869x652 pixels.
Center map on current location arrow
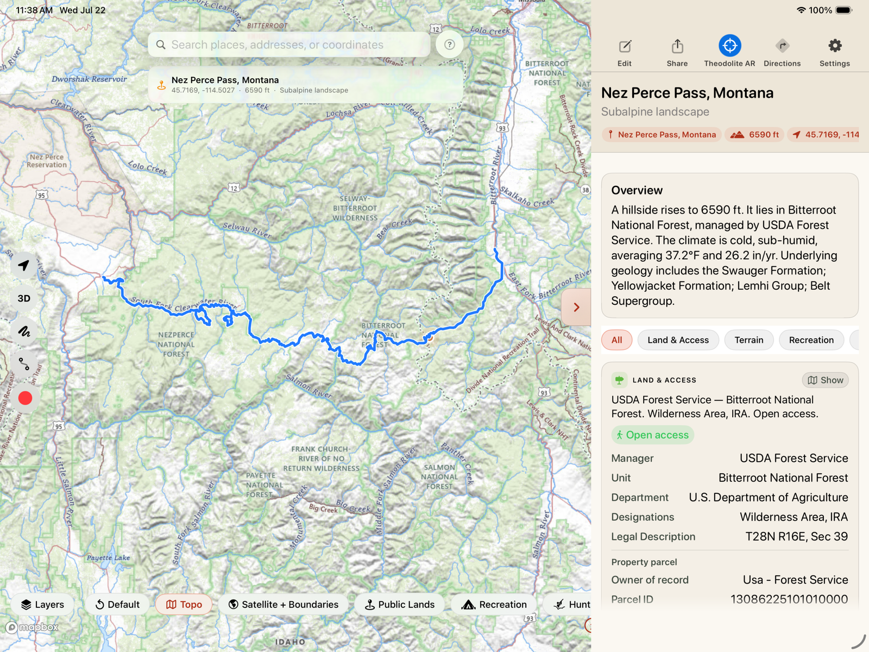point(24,266)
